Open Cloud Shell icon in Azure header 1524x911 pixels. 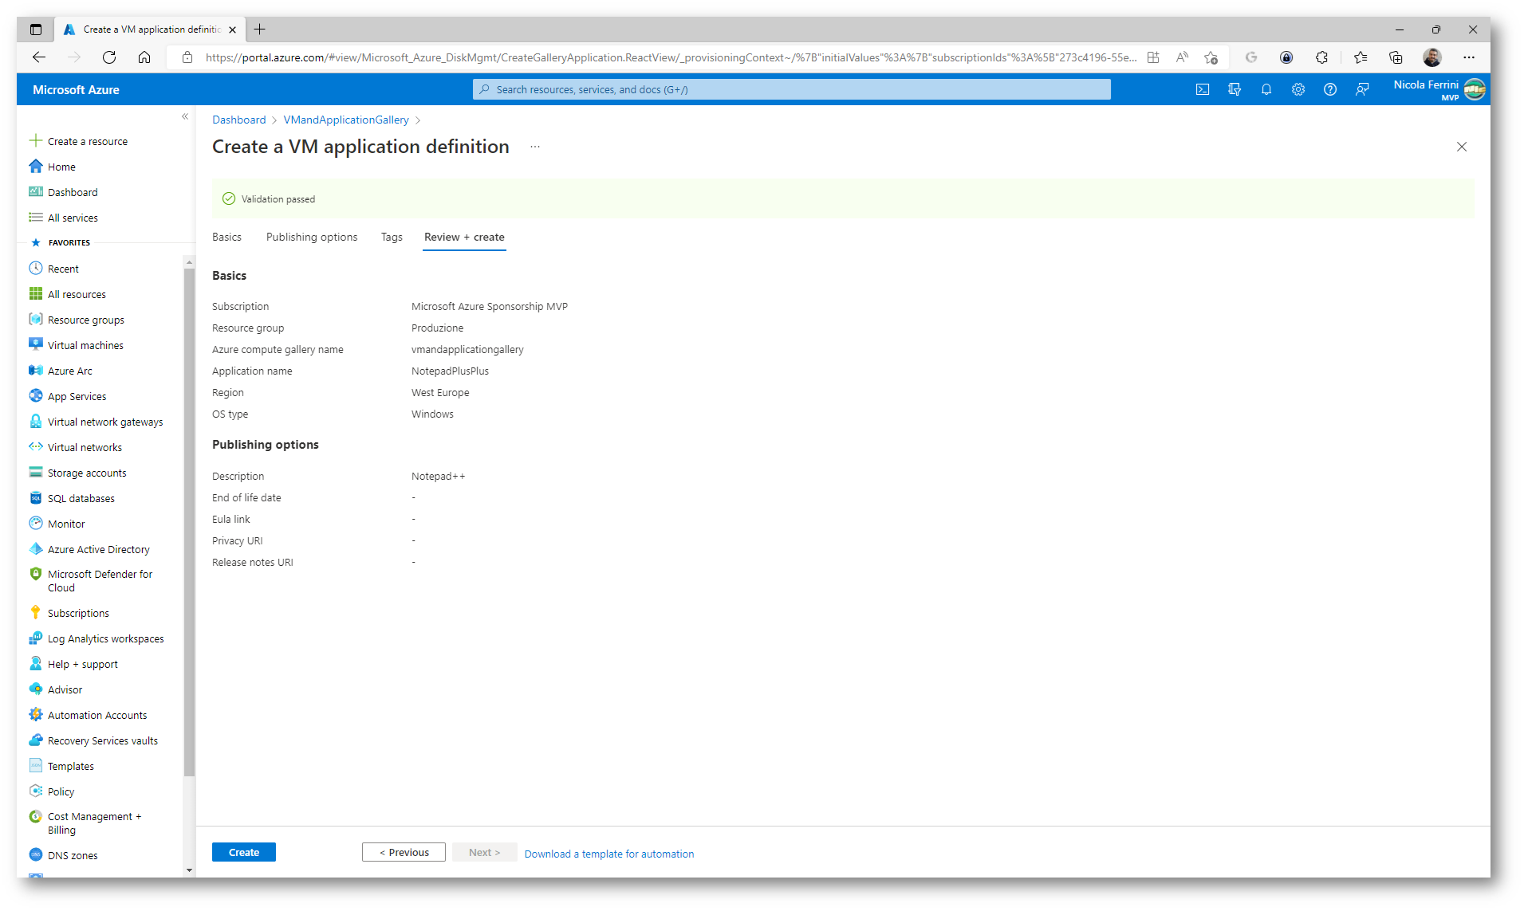click(x=1203, y=89)
